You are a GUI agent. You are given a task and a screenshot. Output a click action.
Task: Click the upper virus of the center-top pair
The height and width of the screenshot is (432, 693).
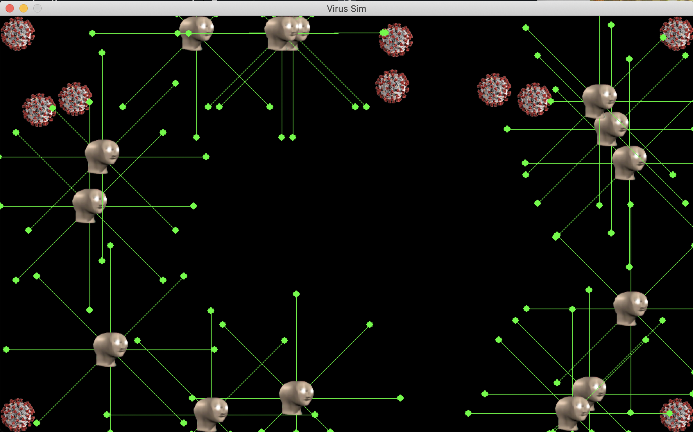(x=396, y=40)
